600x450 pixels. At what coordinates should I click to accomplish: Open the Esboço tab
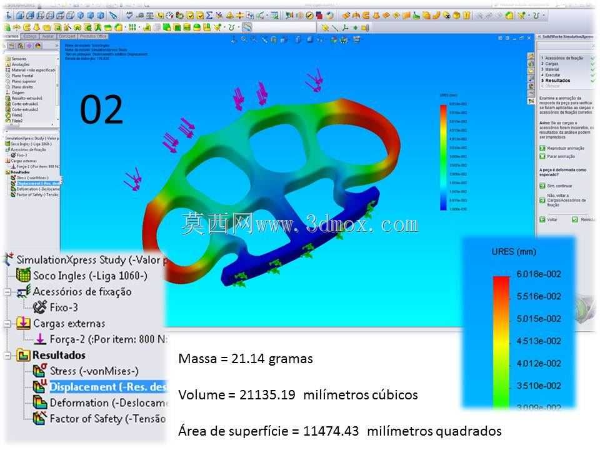click(x=30, y=36)
